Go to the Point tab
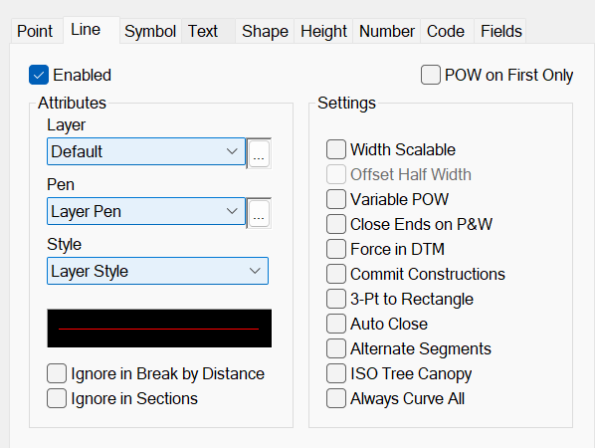595x448 pixels. click(35, 31)
